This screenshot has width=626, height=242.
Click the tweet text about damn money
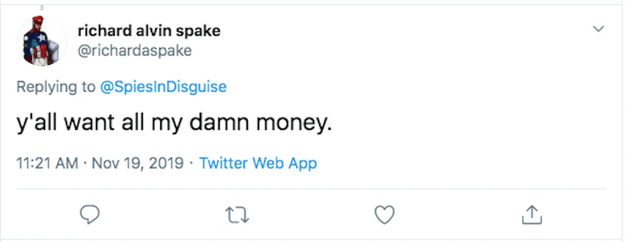(x=174, y=123)
